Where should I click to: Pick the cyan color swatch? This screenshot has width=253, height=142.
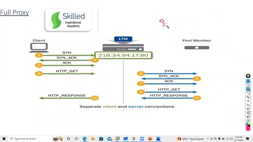click(x=247, y=124)
